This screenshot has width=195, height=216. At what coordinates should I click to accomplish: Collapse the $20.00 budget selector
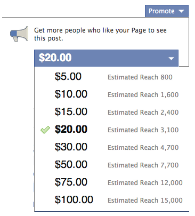106,58
